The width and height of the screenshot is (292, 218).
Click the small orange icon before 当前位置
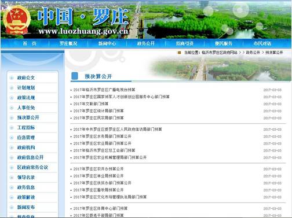(x=180, y=53)
